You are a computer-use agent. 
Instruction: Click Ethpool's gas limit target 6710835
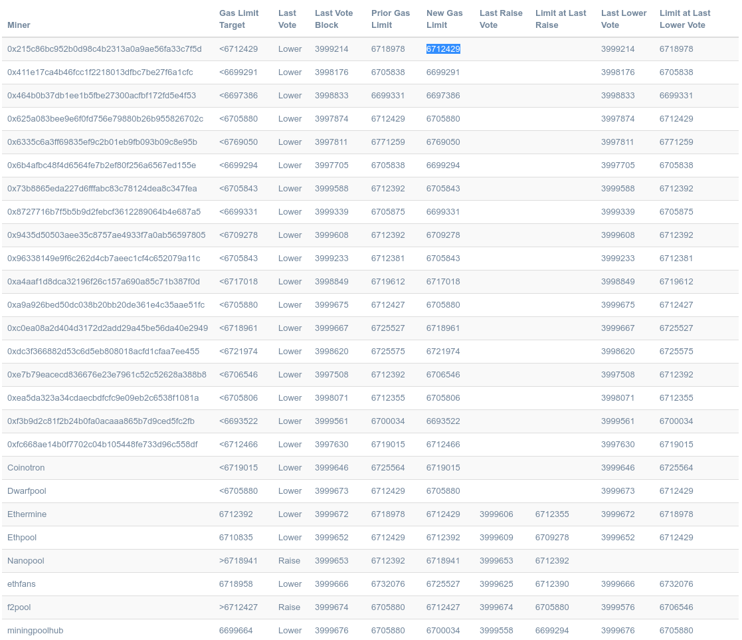tap(236, 537)
